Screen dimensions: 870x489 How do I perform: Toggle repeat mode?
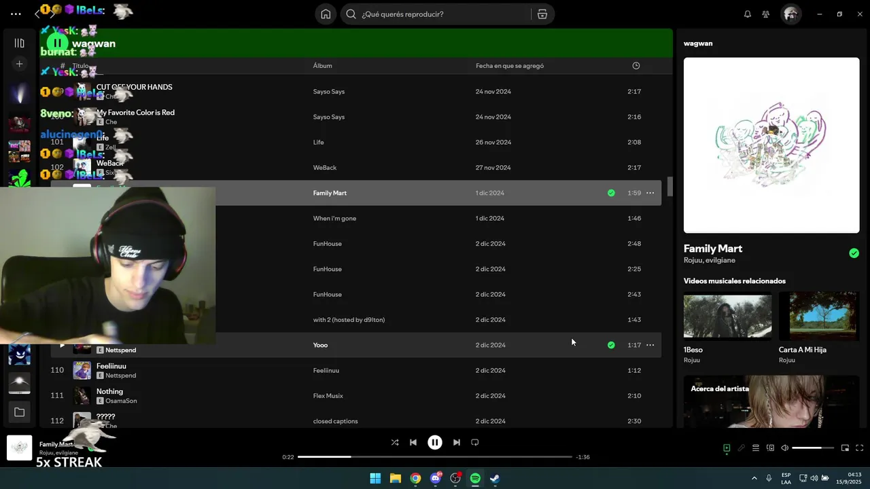coord(475,442)
